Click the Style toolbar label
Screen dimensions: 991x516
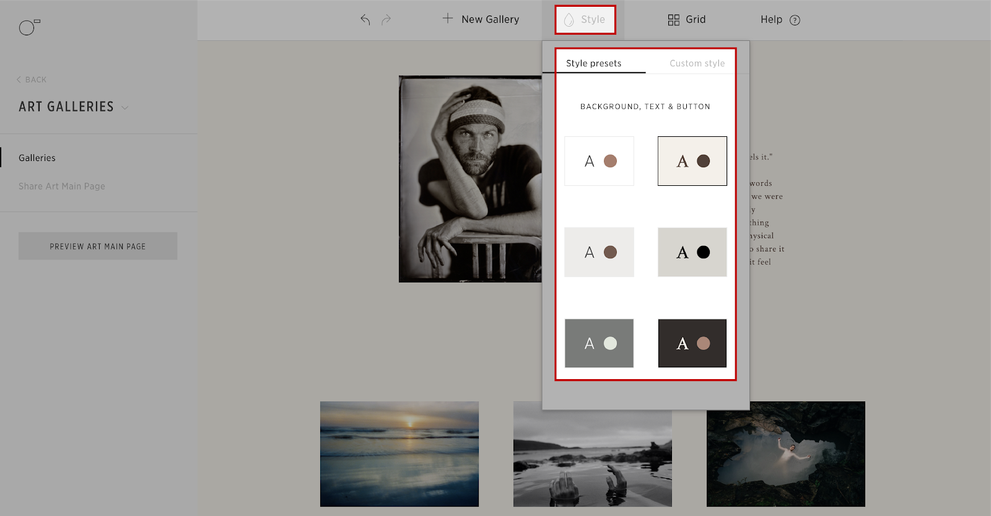pyautogui.click(x=593, y=20)
